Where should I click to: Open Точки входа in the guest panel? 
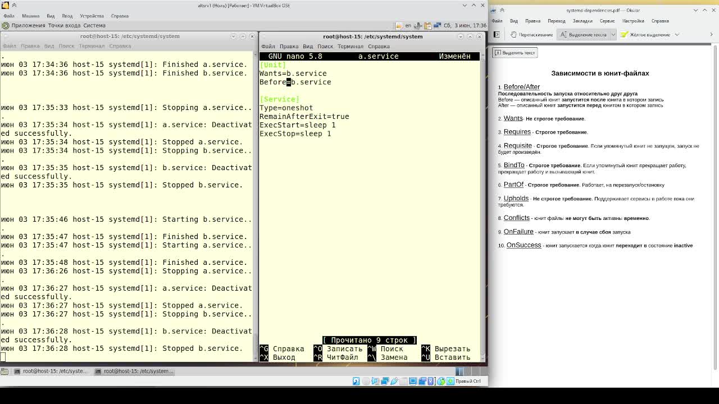point(65,25)
